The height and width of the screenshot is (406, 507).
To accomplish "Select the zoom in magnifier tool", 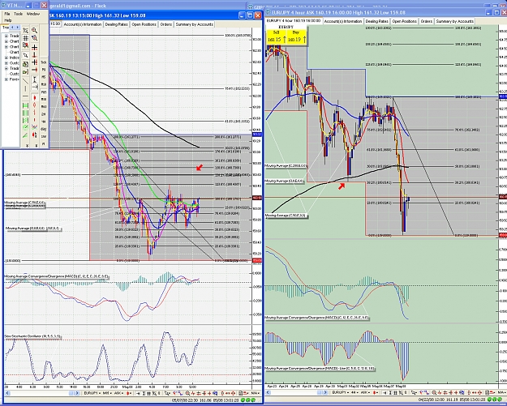I will [x=34, y=30].
